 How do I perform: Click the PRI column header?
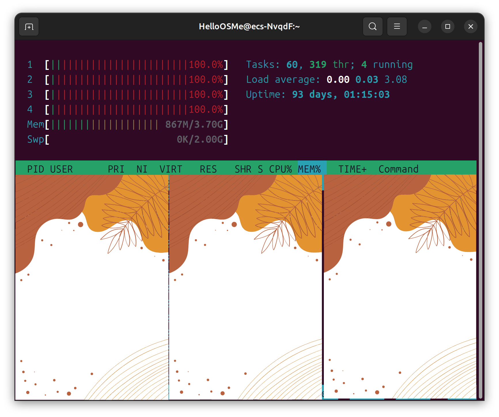click(116, 169)
